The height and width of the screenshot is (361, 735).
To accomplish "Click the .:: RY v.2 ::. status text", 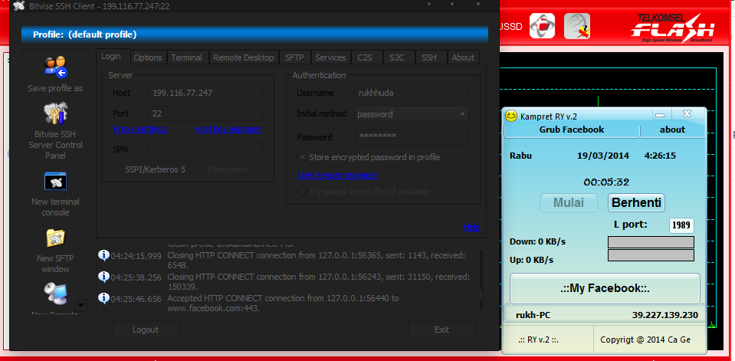I will [x=538, y=340].
